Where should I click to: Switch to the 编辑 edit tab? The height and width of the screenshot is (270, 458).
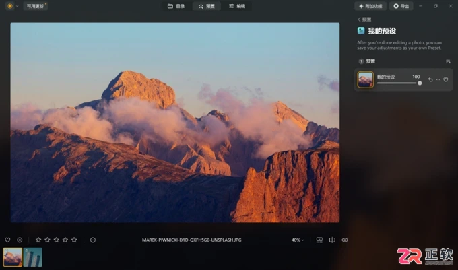237,6
